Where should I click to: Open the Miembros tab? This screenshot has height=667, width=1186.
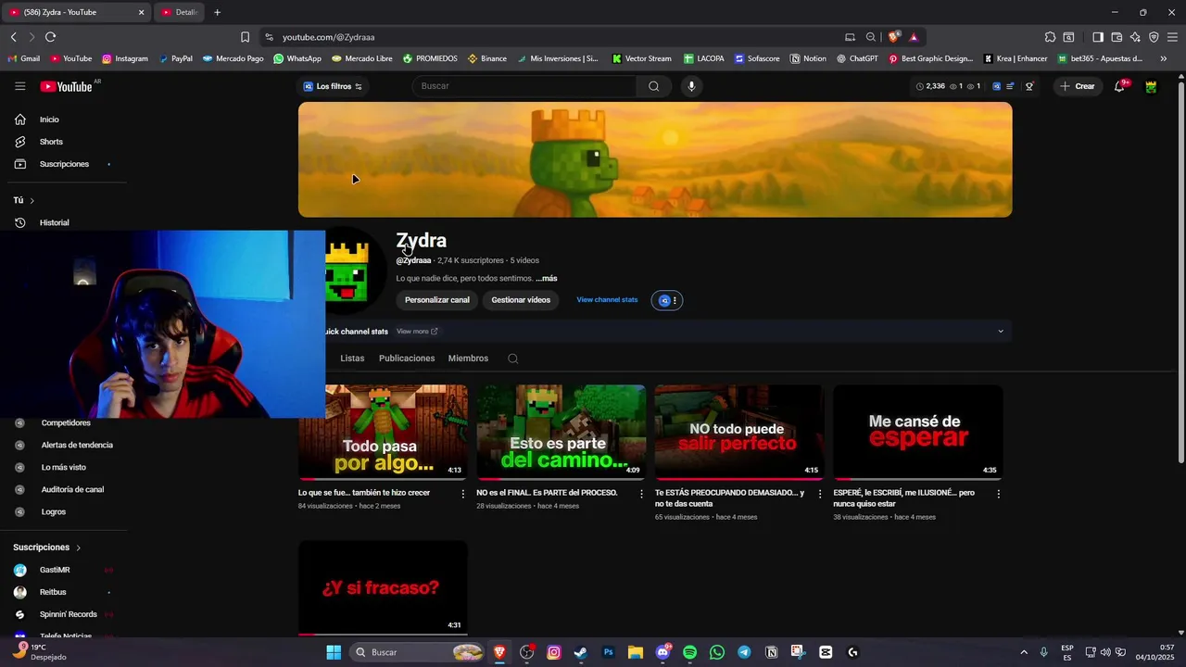coord(468,359)
